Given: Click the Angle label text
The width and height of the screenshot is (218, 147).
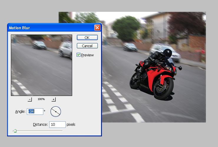Looking at the screenshot, I should pos(20,112).
